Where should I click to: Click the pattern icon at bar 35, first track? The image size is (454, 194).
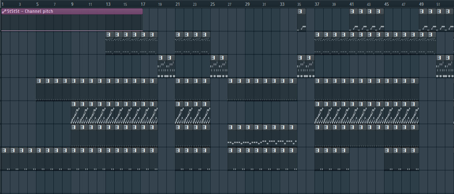(300, 12)
